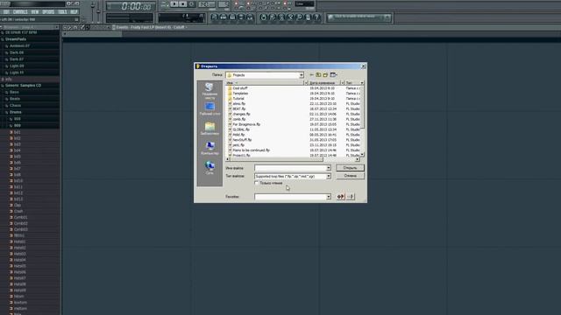Select Рабочий стол in the places bar
The height and width of the screenshot is (315, 561).
click(209, 108)
